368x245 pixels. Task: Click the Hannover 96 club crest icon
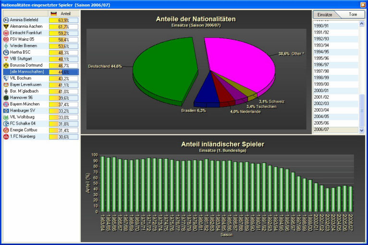pyautogui.click(x=6, y=98)
